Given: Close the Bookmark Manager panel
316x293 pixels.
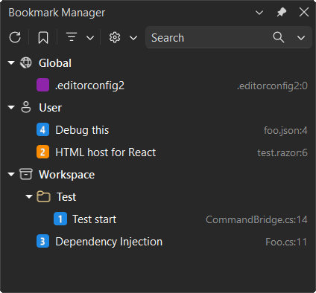Looking at the screenshot, I should point(304,12).
